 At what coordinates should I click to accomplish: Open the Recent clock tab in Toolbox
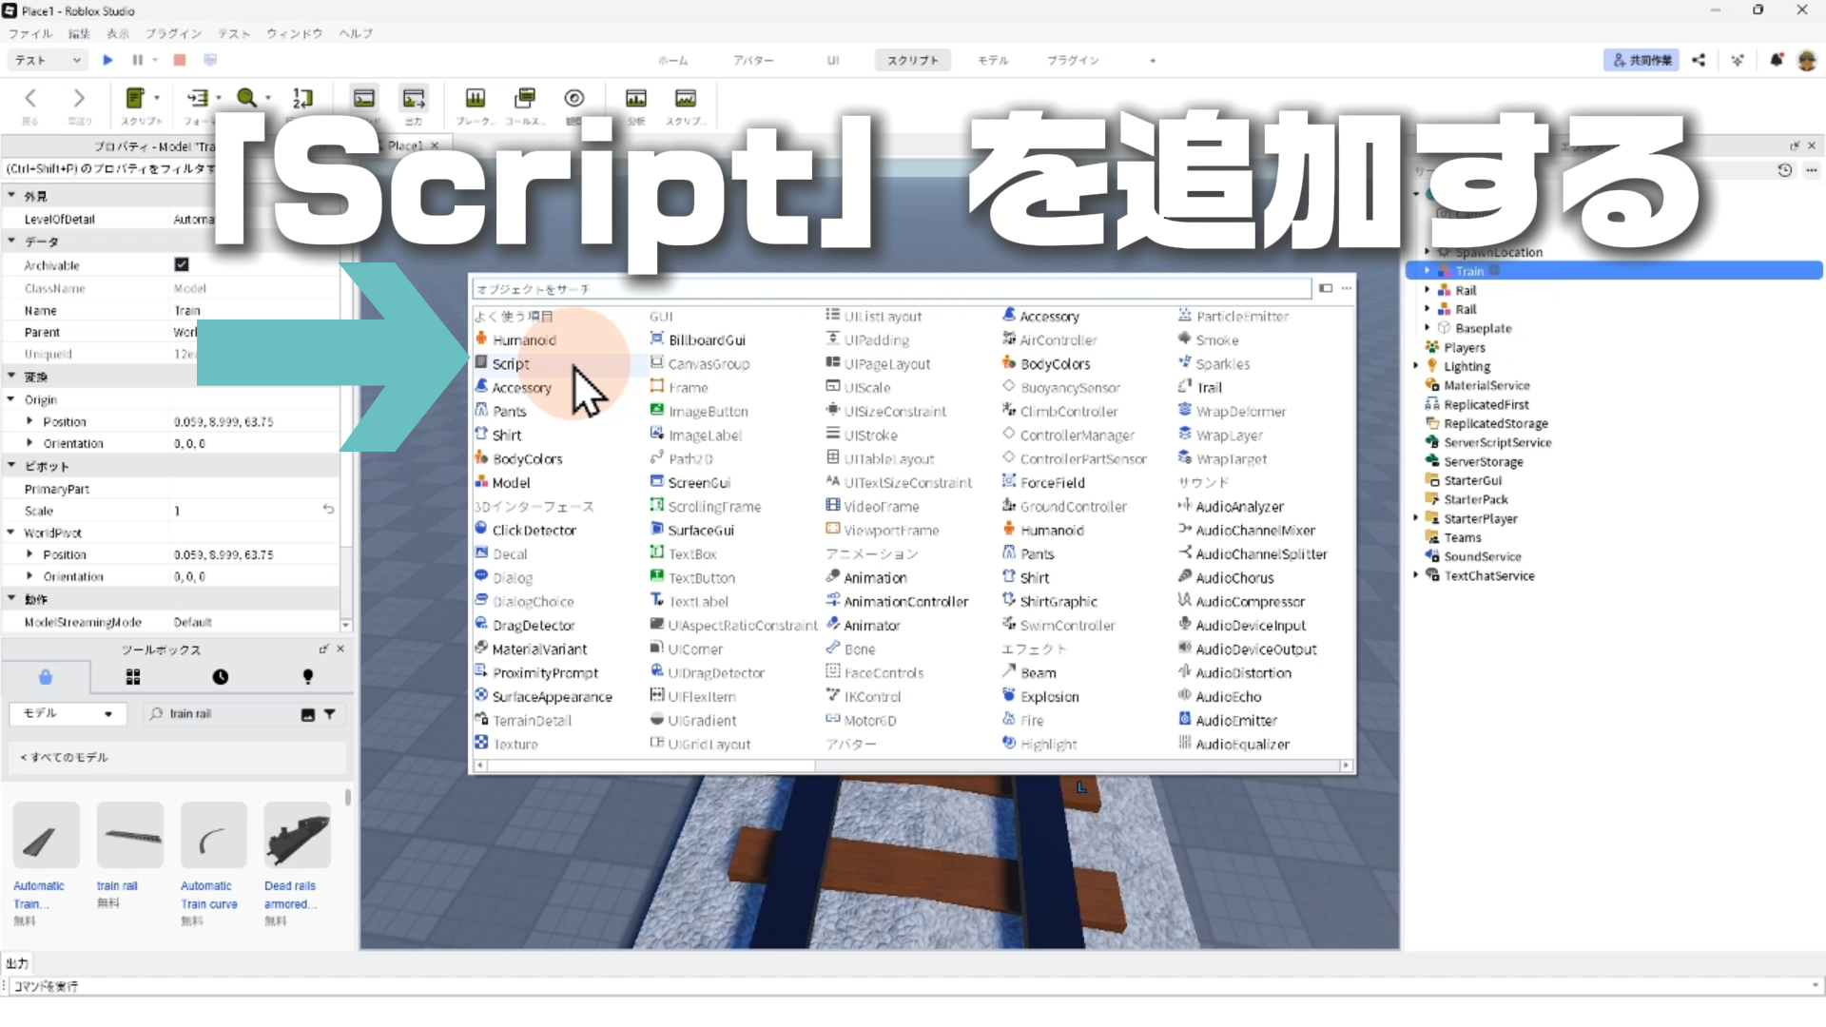pos(221,677)
